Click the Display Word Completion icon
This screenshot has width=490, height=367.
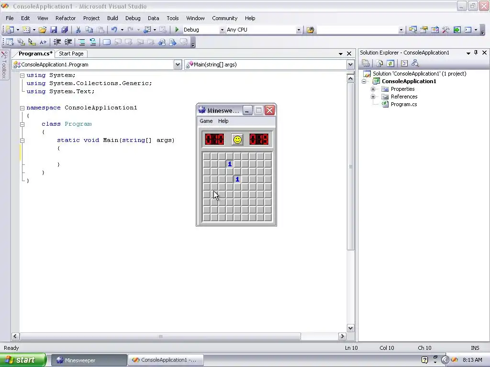(43, 42)
